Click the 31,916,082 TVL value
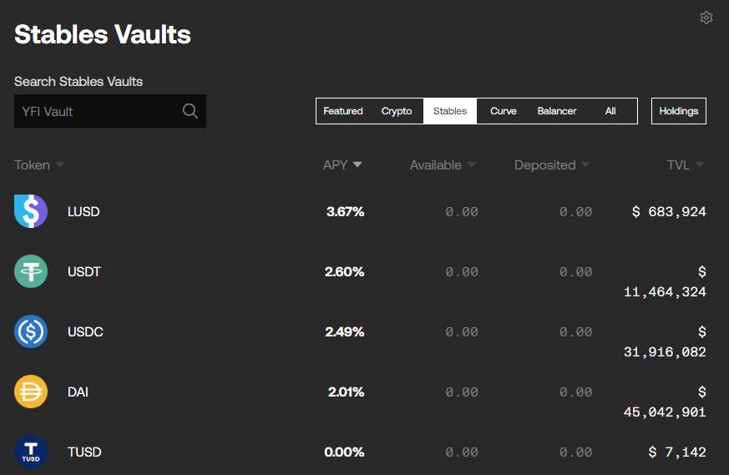The height and width of the screenshot is (475, 729). 665,351
